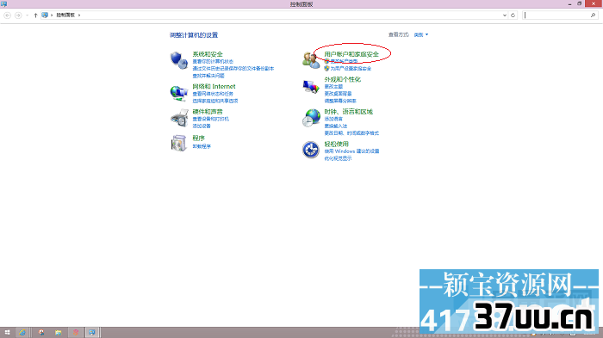
Task: Open 轻松使用 category link
Action: coord(337,144)
